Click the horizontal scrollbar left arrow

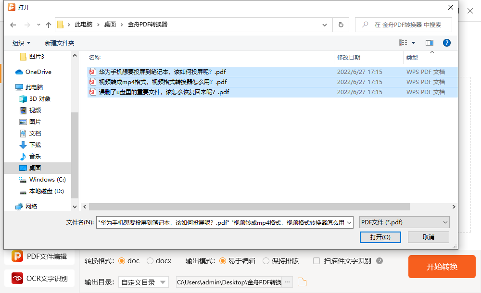pos(85,207)
